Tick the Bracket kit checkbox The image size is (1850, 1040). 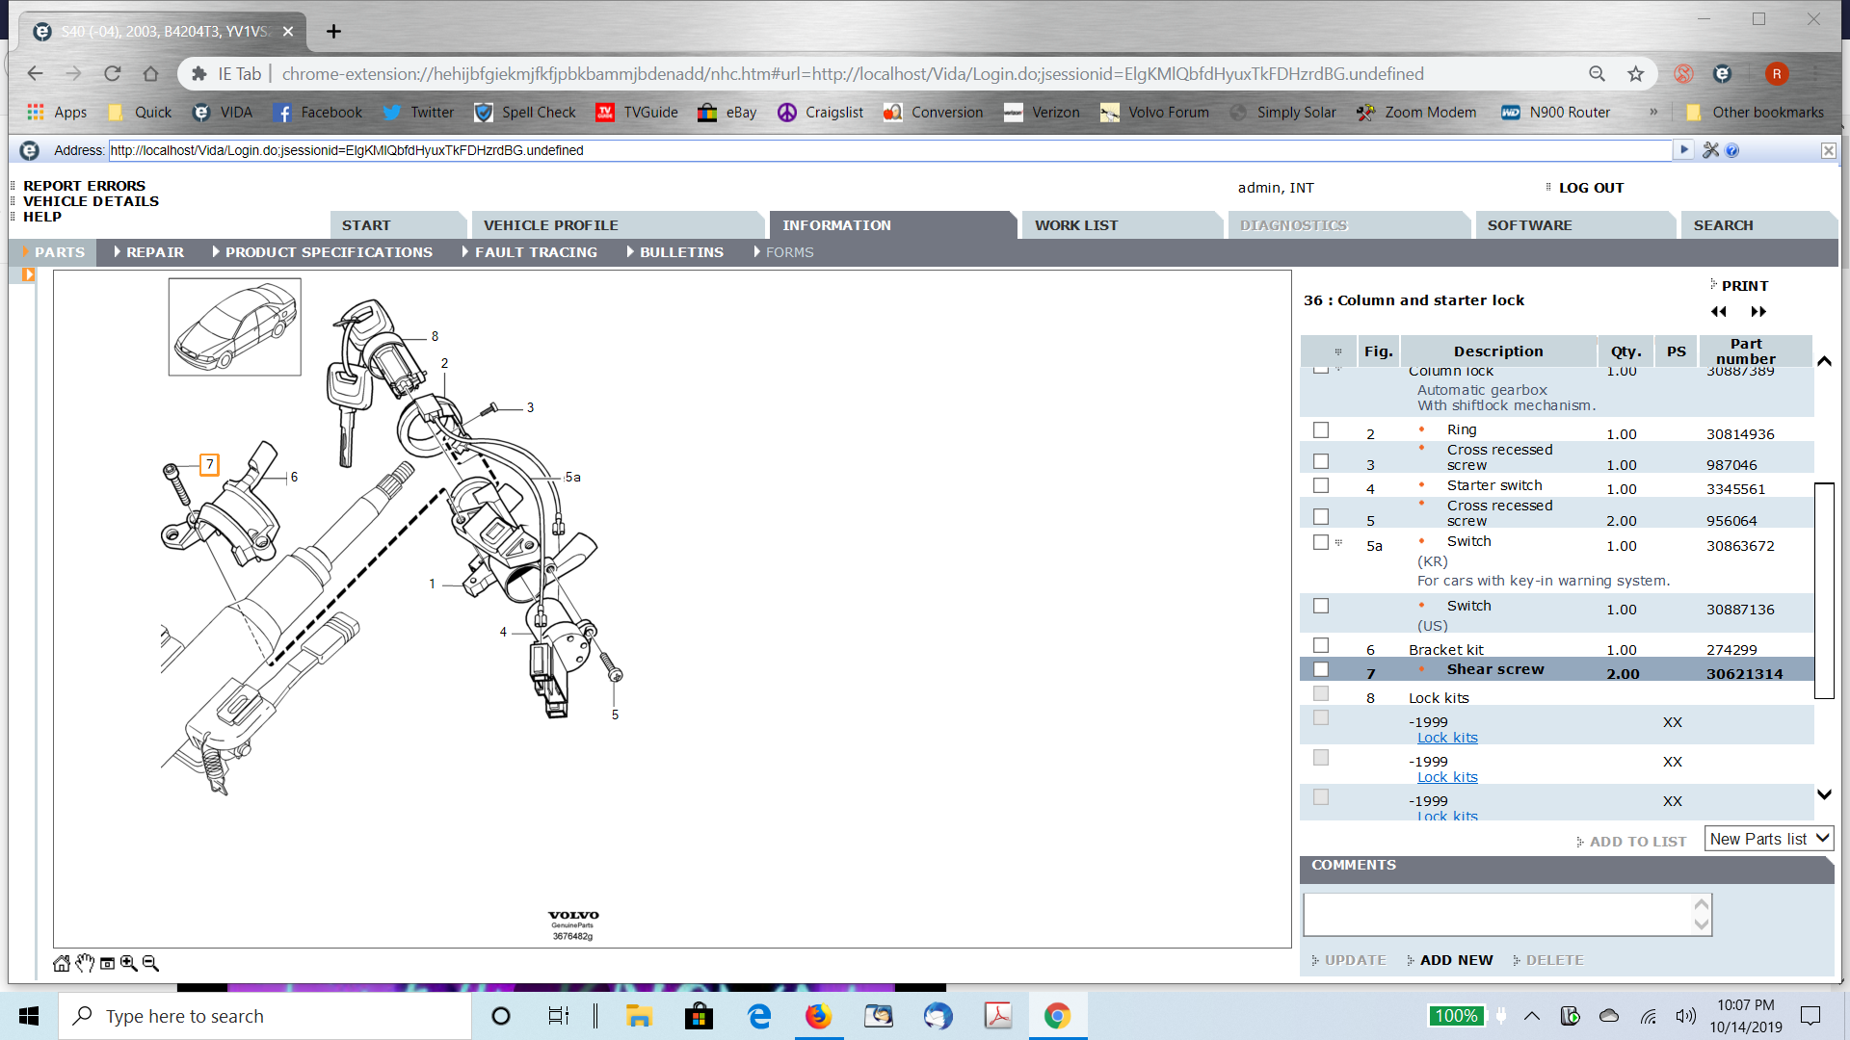[x=1321, y=646]
